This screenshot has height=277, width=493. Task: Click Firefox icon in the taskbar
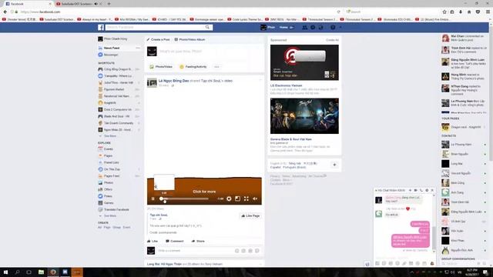click(x=53, y=272)
